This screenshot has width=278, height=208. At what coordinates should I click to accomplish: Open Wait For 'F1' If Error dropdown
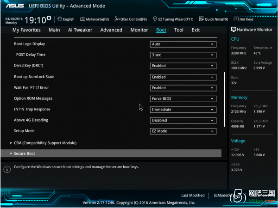[x=183, y=88]
